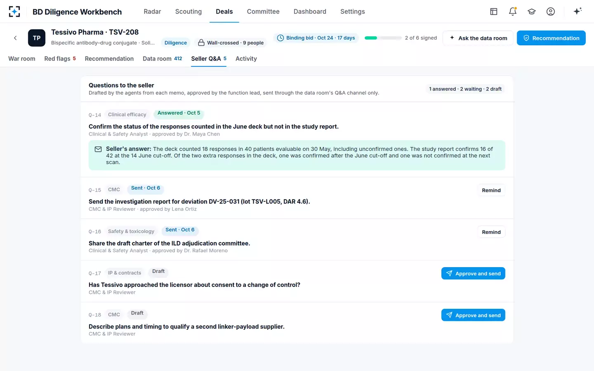Click the Tessivo Pharma · TSV-208 title
Viewport: 594px width, 371px height.
pos(95,32)
